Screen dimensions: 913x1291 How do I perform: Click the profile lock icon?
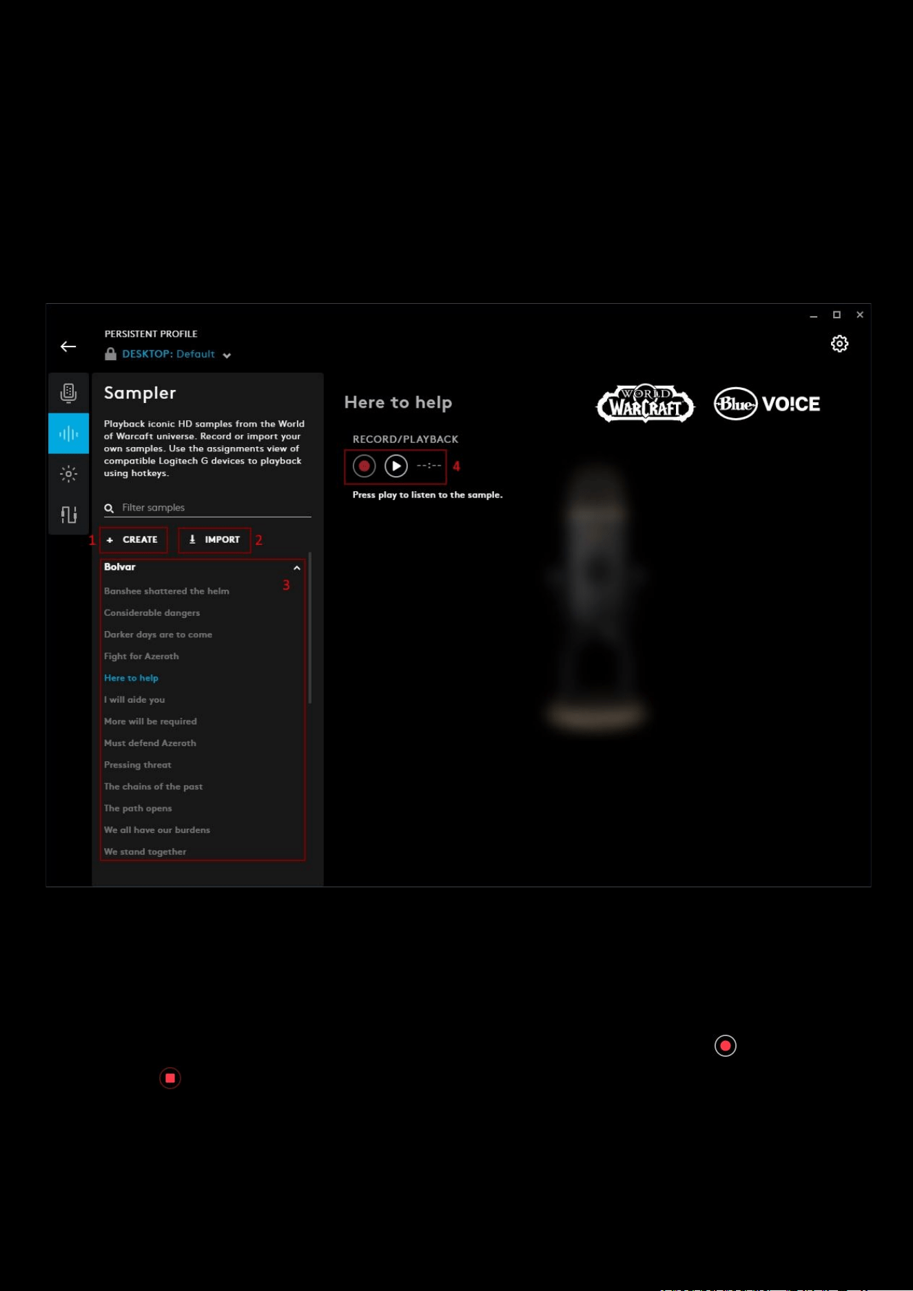[110, 354]
